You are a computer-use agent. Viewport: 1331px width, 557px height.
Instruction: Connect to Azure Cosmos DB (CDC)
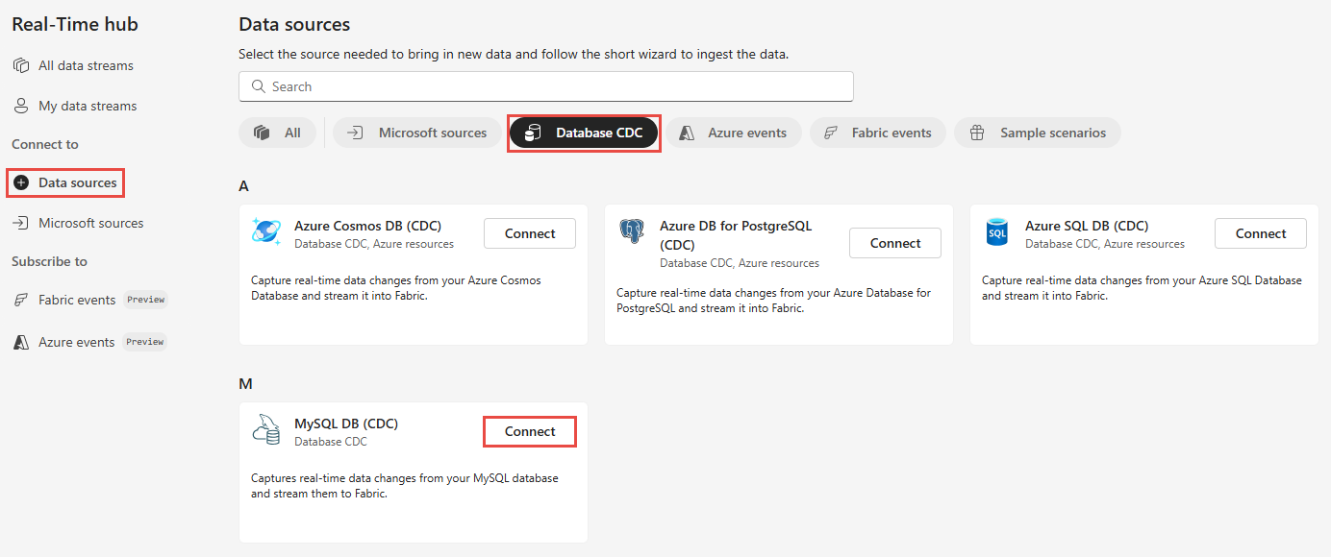(x=530, y=233)
